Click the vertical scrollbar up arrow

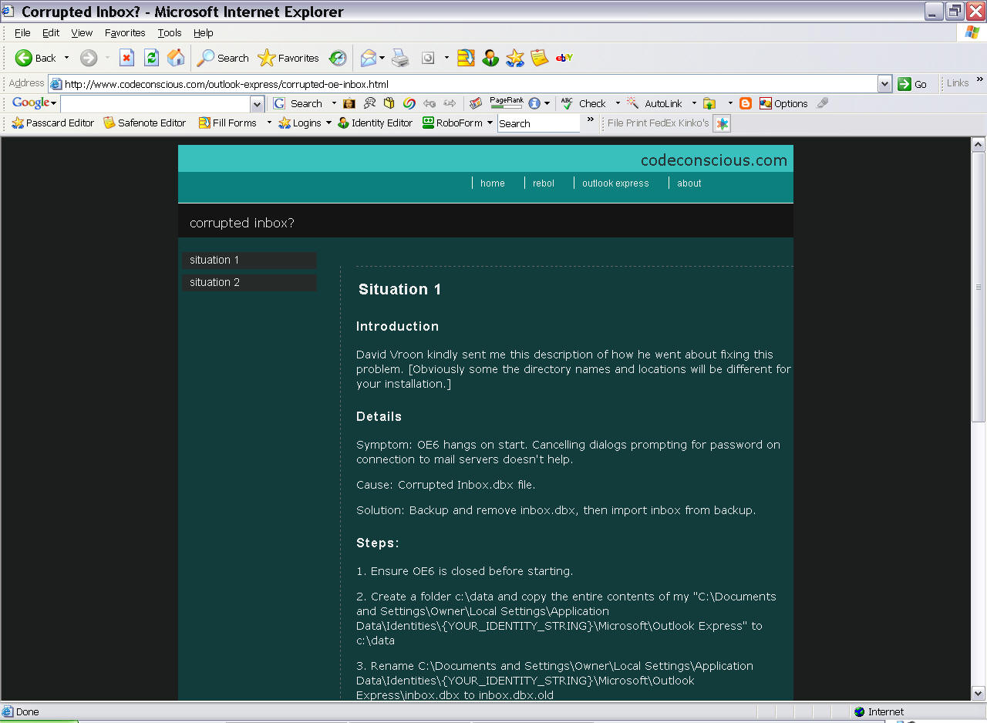(979, 145)
